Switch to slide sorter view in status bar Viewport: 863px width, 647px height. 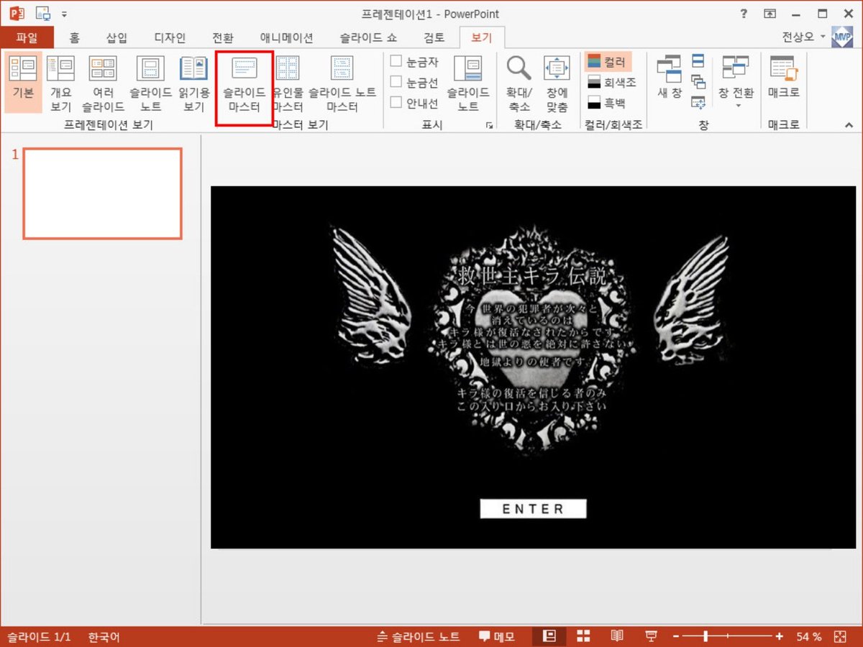coord(583,636)
